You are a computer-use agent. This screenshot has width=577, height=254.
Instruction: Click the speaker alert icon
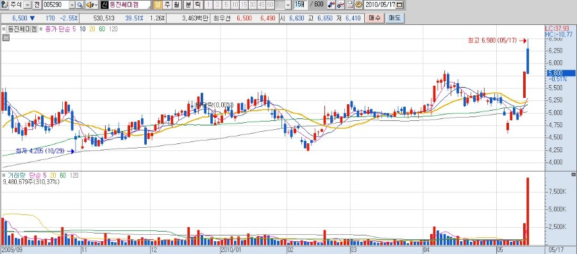[x=91, y=5]
